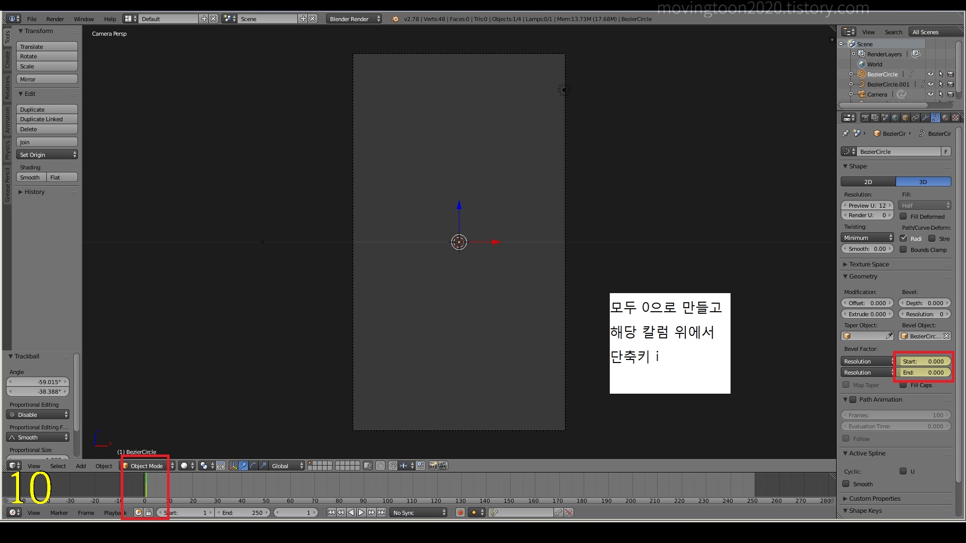Click the Play animation button
Screen dimensions: 966x543
point(361,512)
